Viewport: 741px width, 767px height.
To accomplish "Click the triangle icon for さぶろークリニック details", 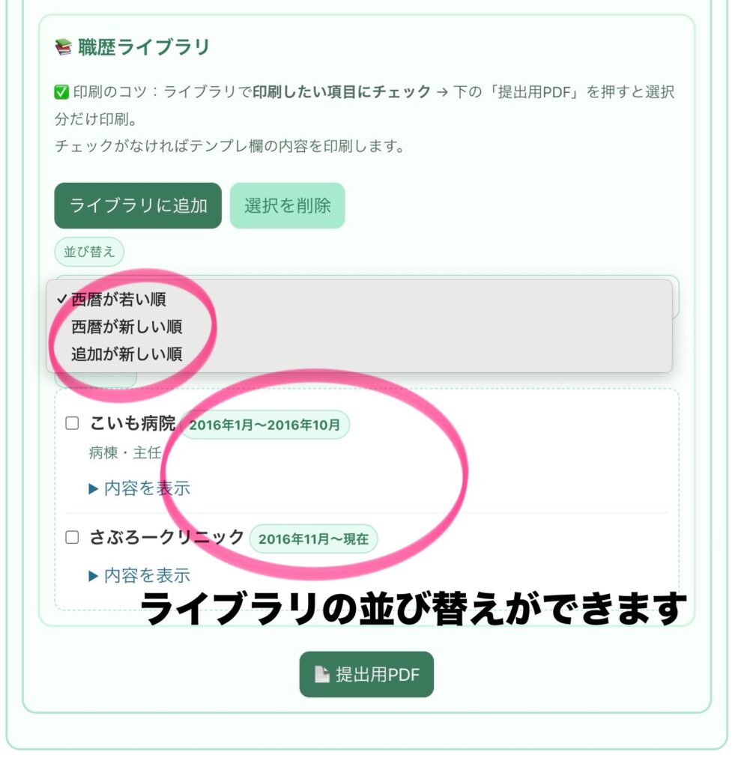I will 94,576.
